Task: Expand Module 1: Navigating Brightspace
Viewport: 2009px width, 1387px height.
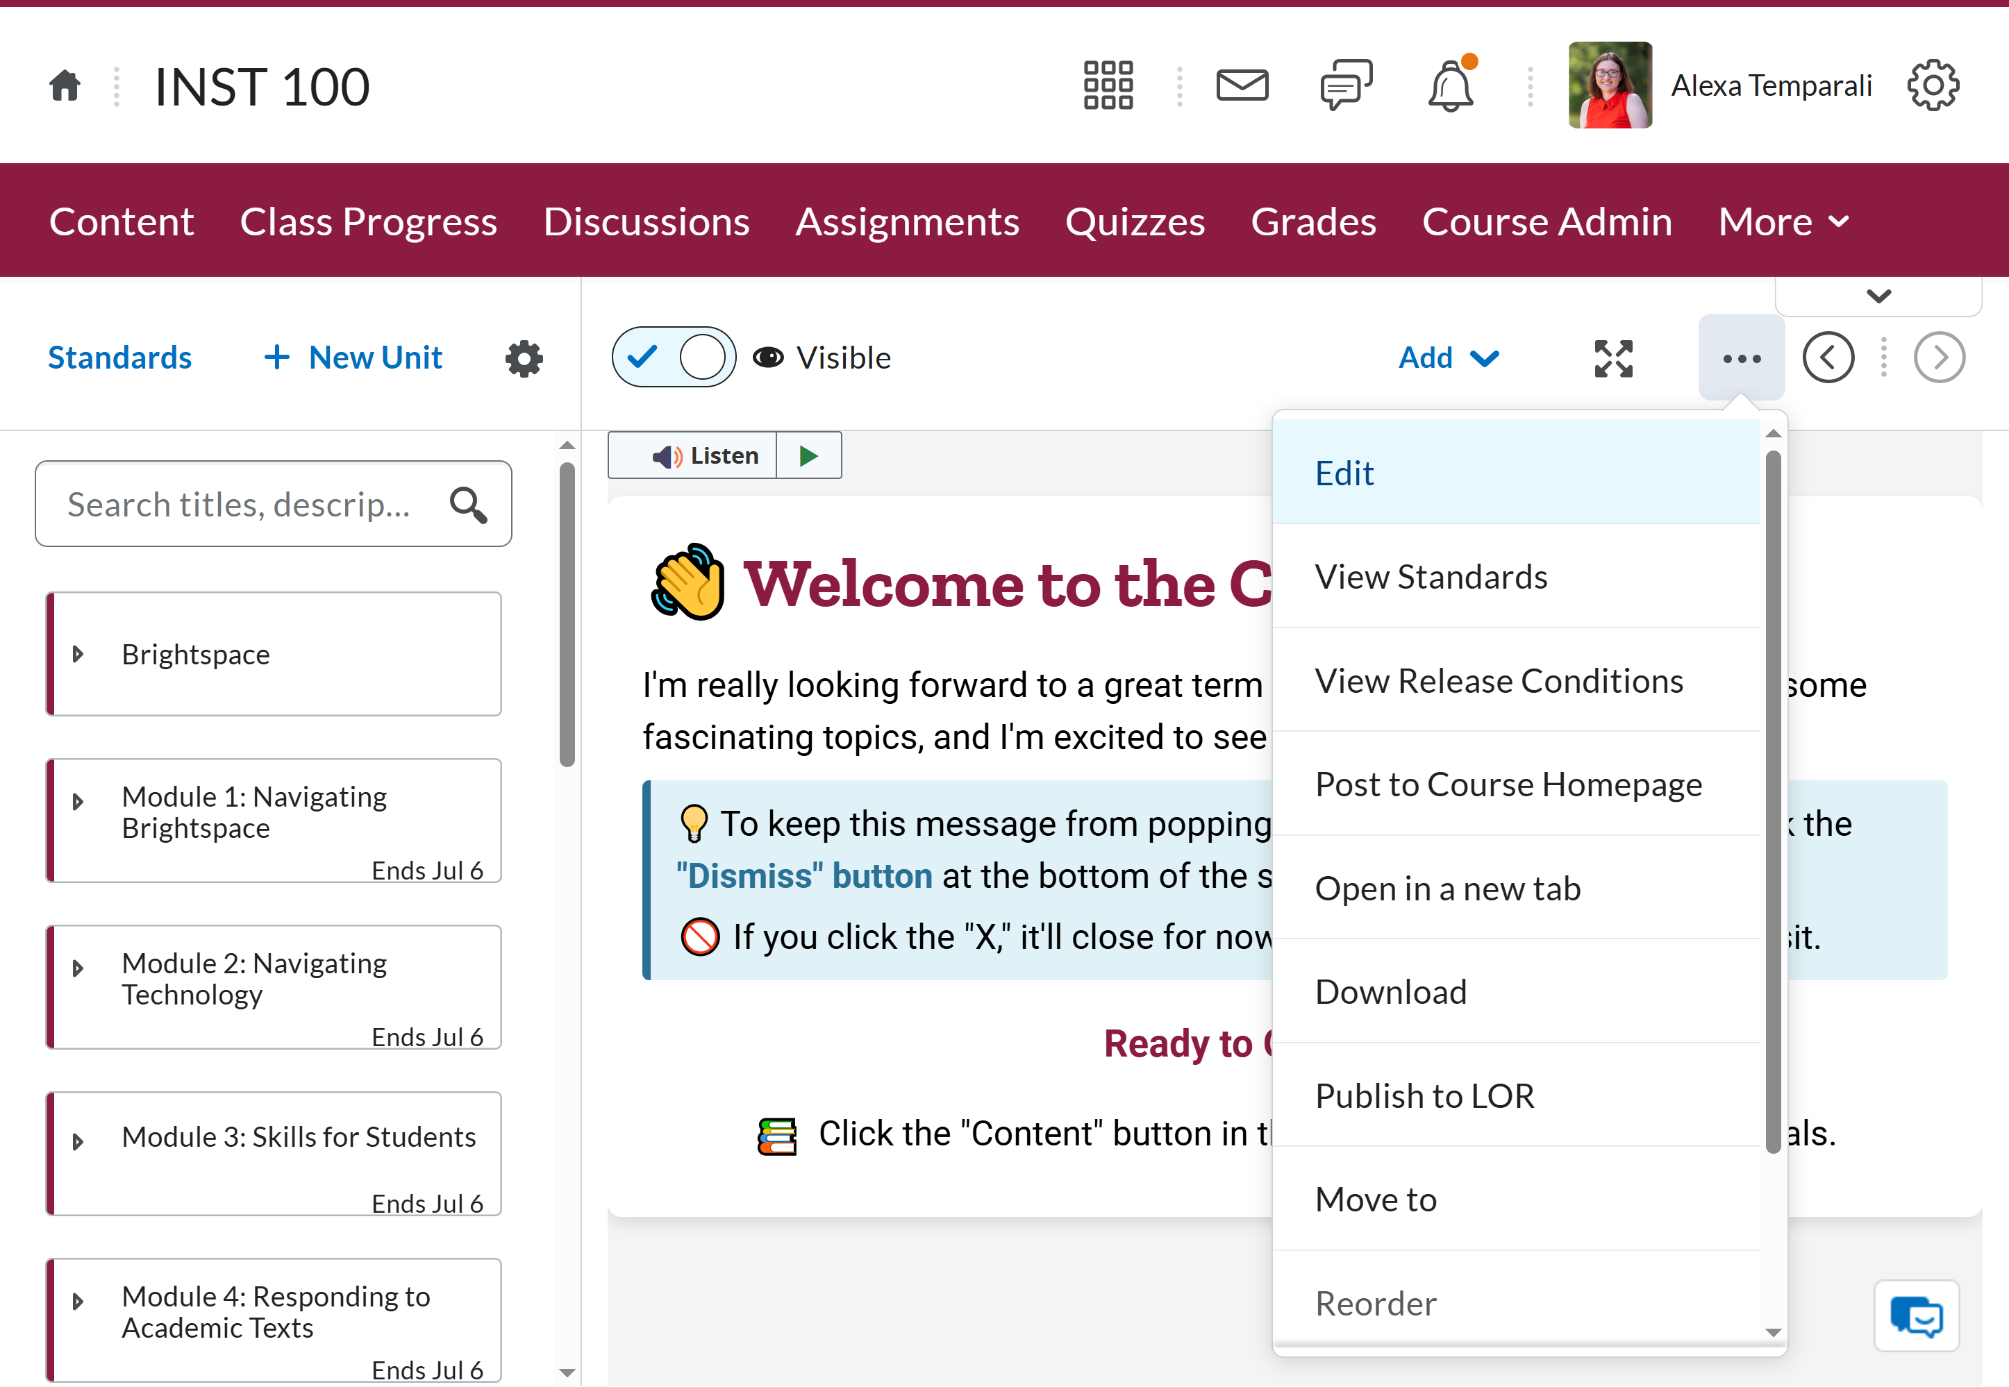Action: coord(78,801)
